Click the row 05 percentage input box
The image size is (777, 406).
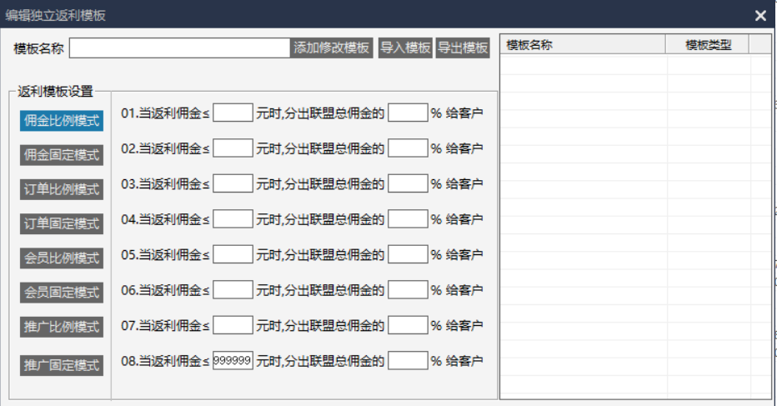click(408, 254)
